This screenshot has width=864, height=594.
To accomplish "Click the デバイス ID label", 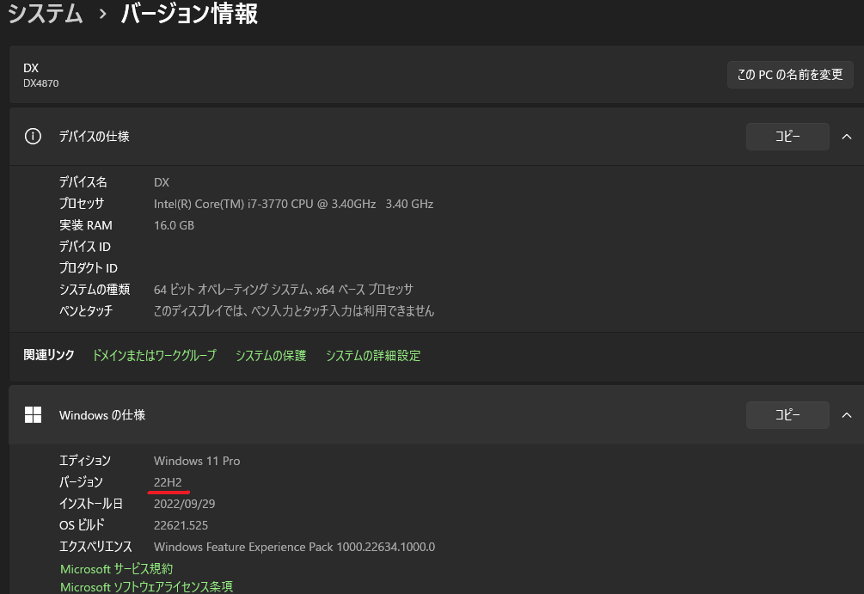I will point(85,247).
